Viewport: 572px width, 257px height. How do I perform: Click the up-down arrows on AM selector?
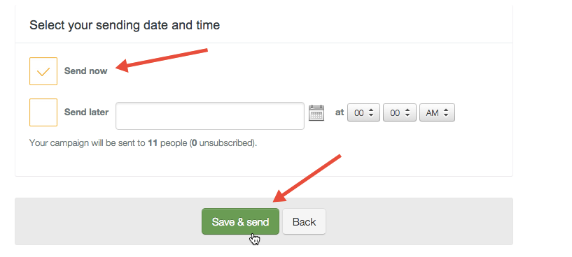click(446, 113)
